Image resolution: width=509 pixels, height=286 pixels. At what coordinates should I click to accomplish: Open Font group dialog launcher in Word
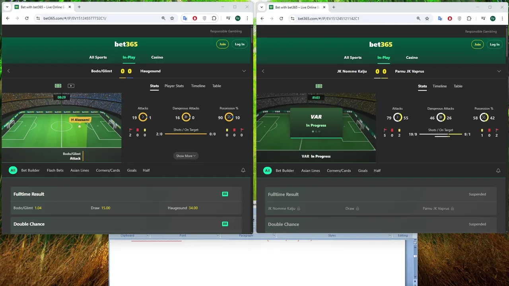point(218,236)
